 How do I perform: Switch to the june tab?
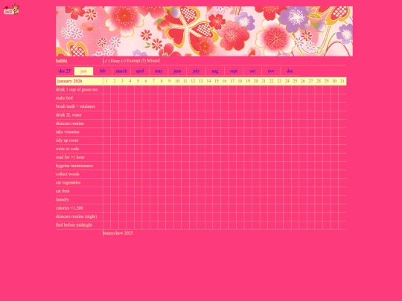pos(177,71)
